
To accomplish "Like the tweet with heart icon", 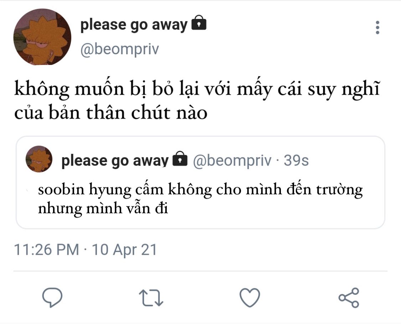I will (x=250, y=298).
